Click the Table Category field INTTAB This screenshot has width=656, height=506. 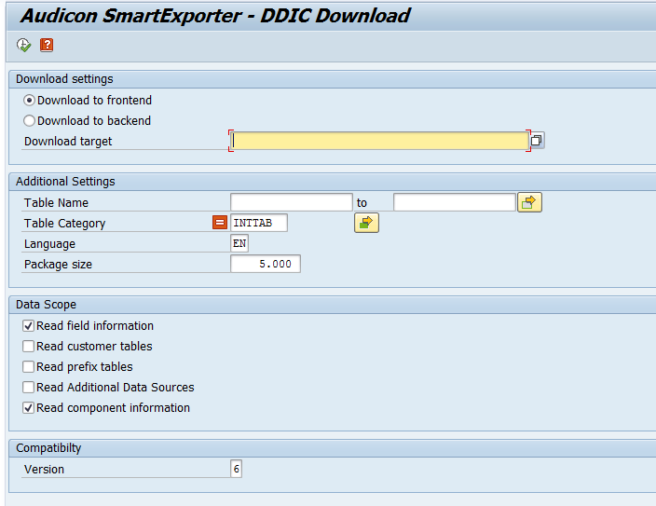coord(258,223)
